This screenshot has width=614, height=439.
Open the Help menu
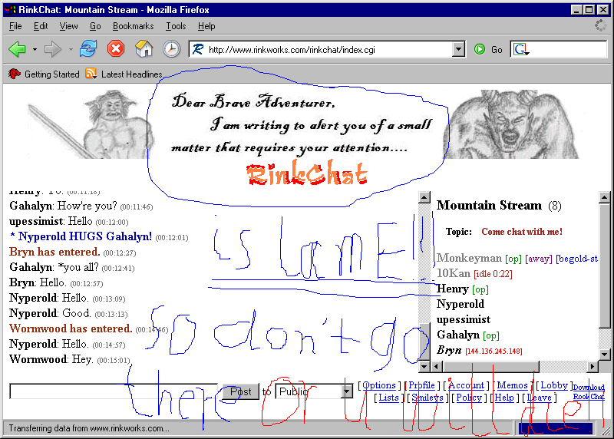[206, 26]
